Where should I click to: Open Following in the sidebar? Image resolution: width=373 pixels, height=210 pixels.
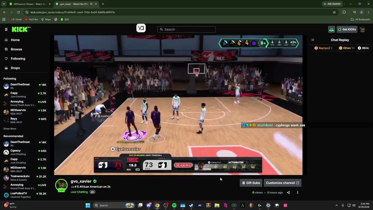(18, 59)
